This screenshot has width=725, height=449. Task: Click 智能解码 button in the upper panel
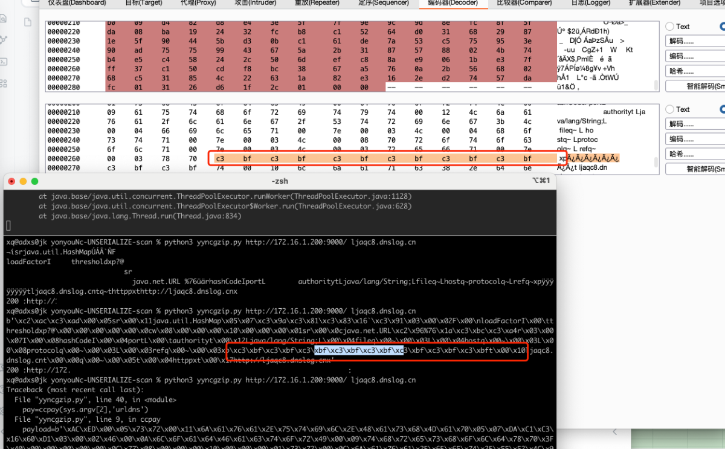point(695,86)
